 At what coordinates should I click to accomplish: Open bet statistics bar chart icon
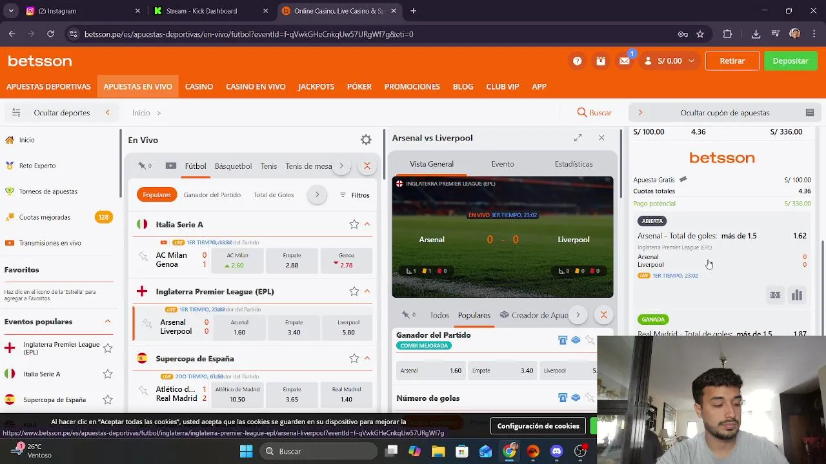[797, 295]
